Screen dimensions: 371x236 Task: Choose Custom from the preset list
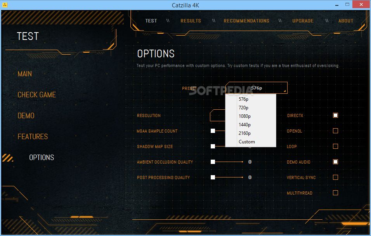251,142
